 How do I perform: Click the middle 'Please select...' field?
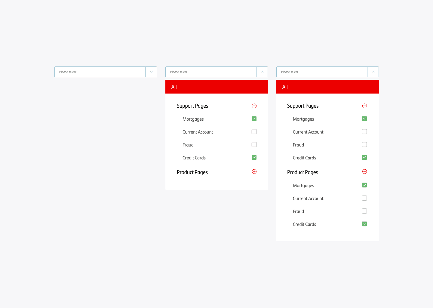pos(211,72)
